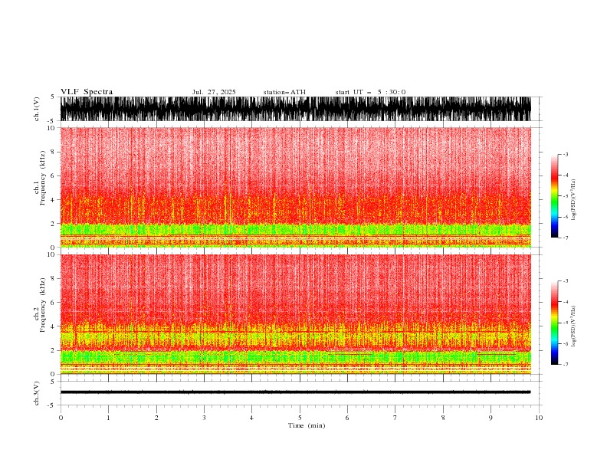Screen dimensions: 607x469
Task: Click time axis tick label "7"
Action: point(395,418)
